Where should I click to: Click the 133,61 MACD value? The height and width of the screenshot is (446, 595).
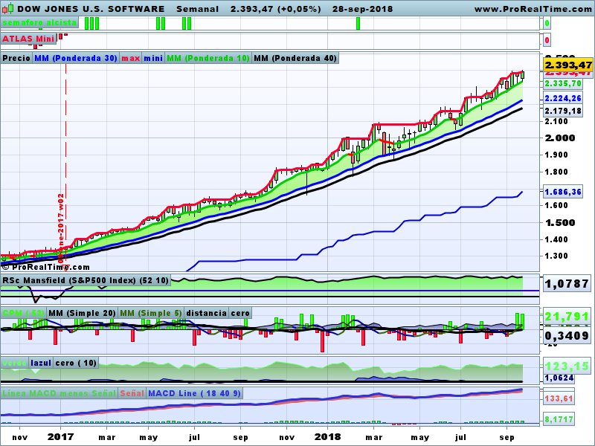point(559,398)
